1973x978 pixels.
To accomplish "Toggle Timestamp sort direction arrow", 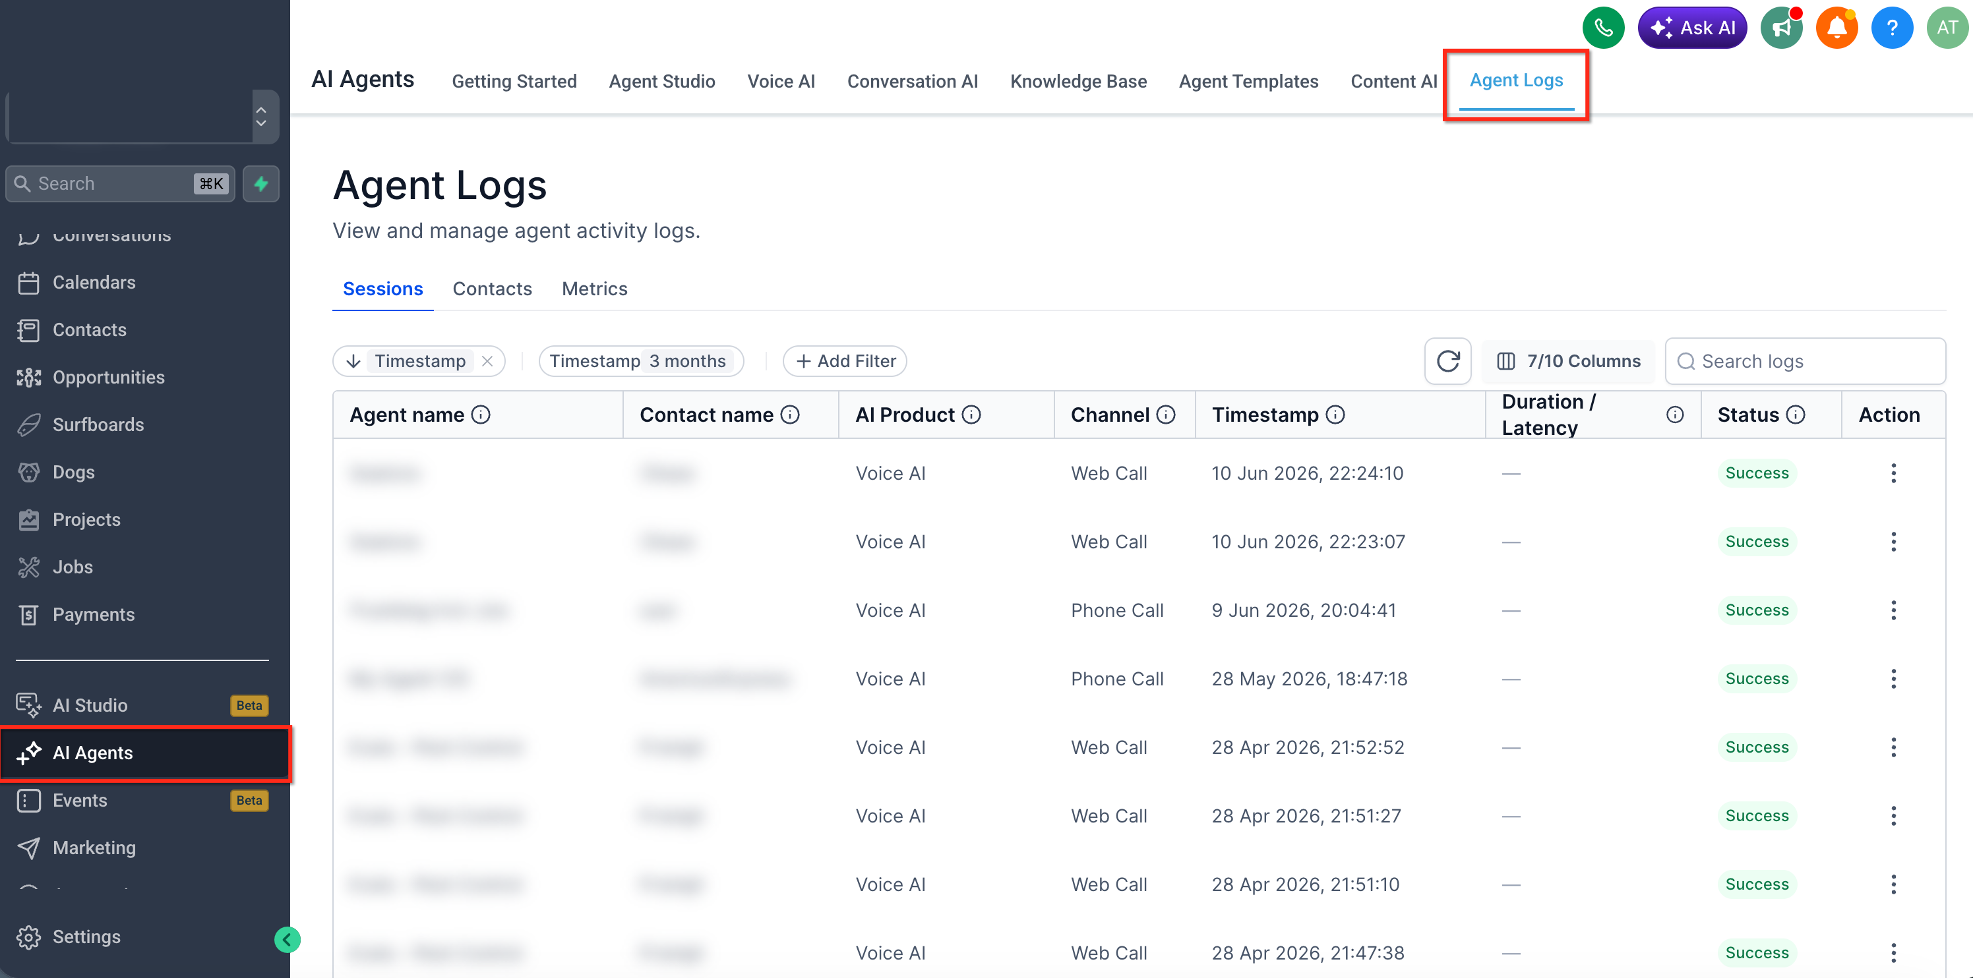I will coord(354,361).
